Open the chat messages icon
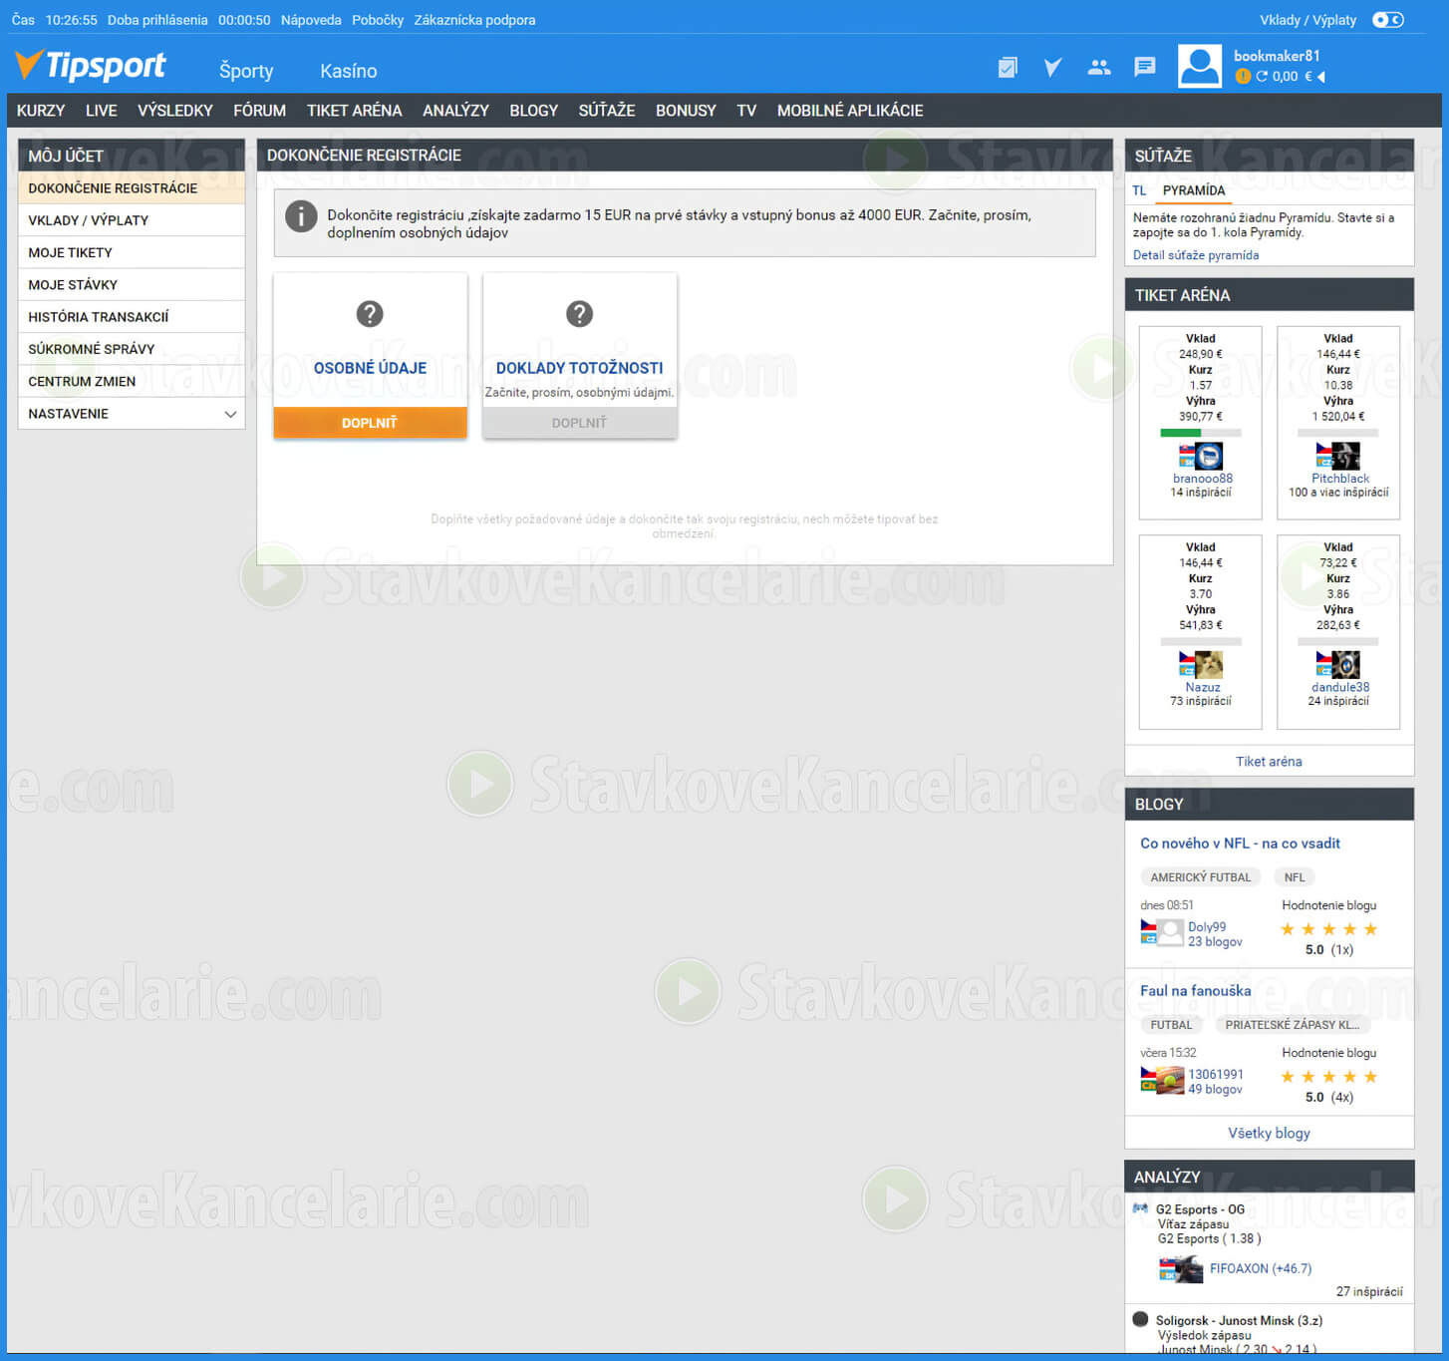This screenshot has width=1449, height=1361. point(1145,67)
